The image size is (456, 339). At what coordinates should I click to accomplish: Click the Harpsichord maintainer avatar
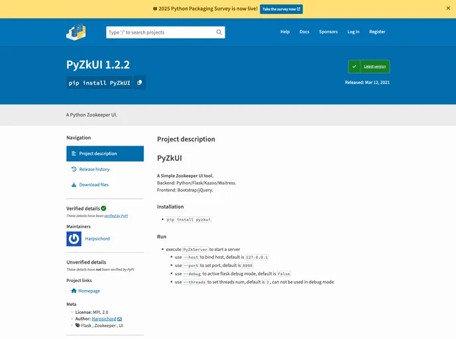pos(74,239)
